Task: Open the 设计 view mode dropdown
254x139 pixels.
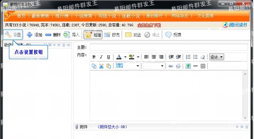Action: pos(217,57)
